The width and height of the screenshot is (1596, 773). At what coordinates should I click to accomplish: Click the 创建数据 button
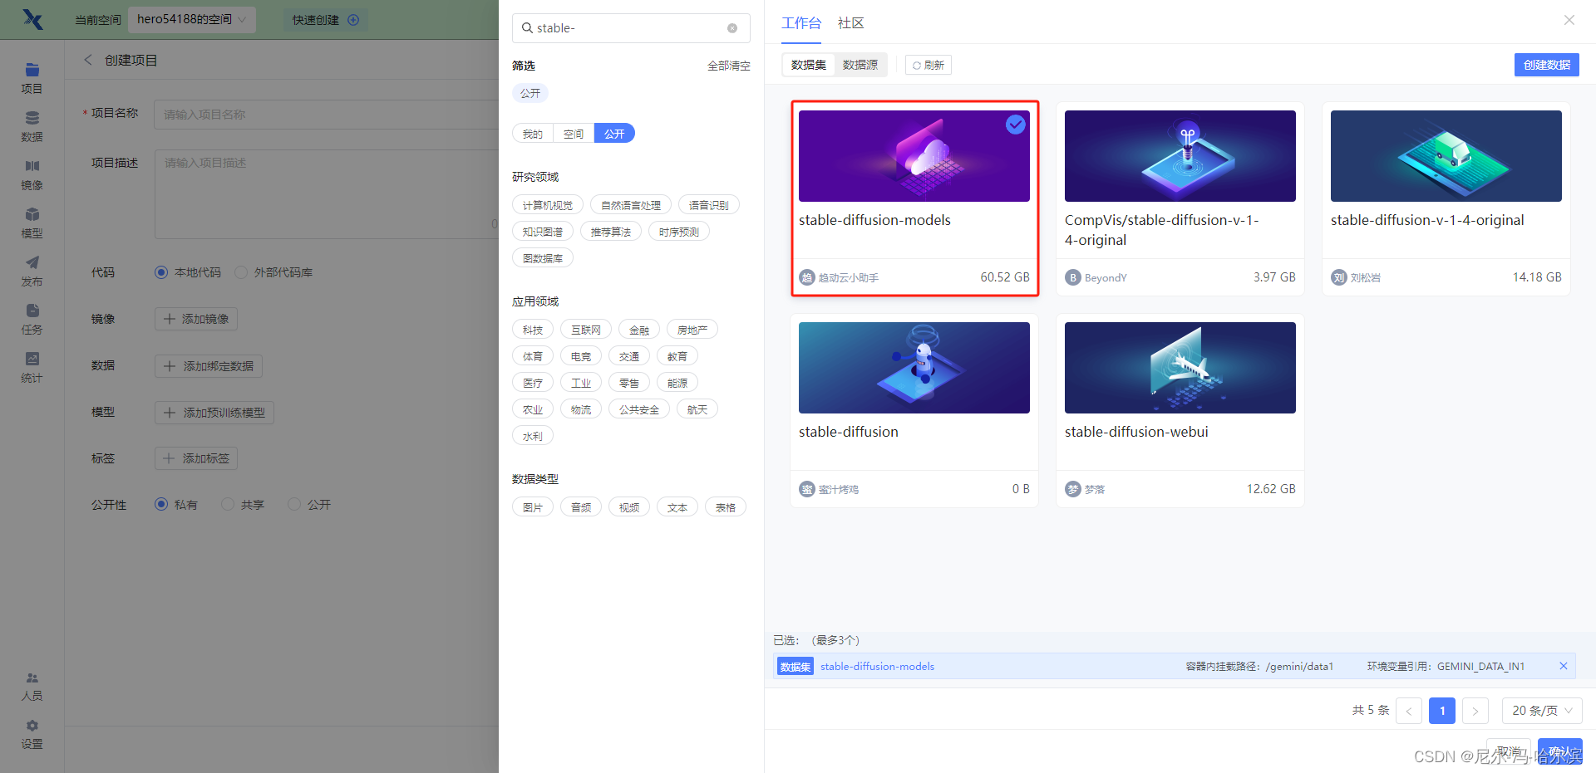pos(1547,65)
